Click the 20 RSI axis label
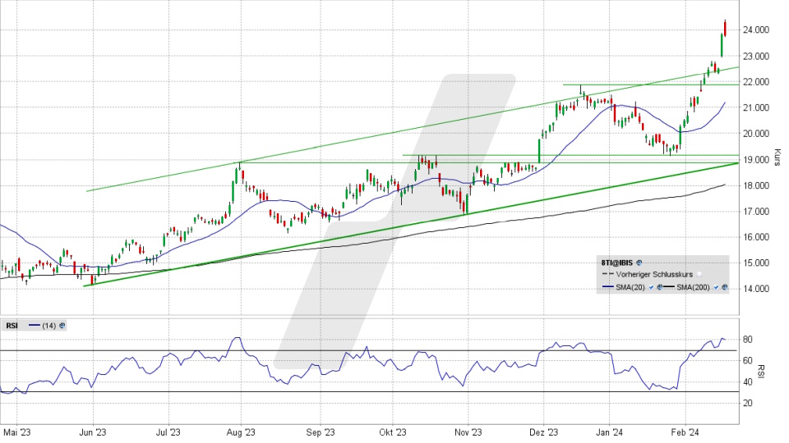Screen dimensions: 789x443 [748, 404]
